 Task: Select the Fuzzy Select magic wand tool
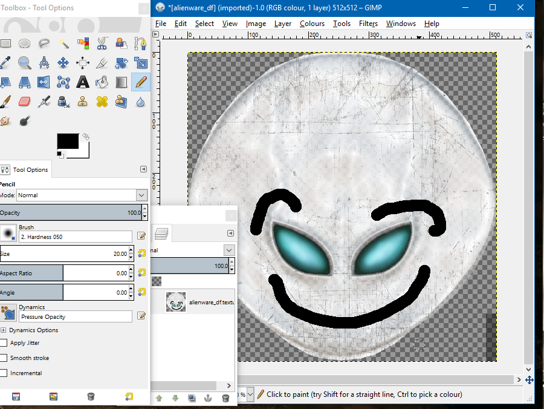click(63, 44)
